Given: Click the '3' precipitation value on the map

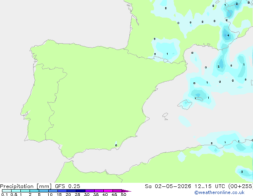Looking at the screenshot, I should [x=237, y=4].
